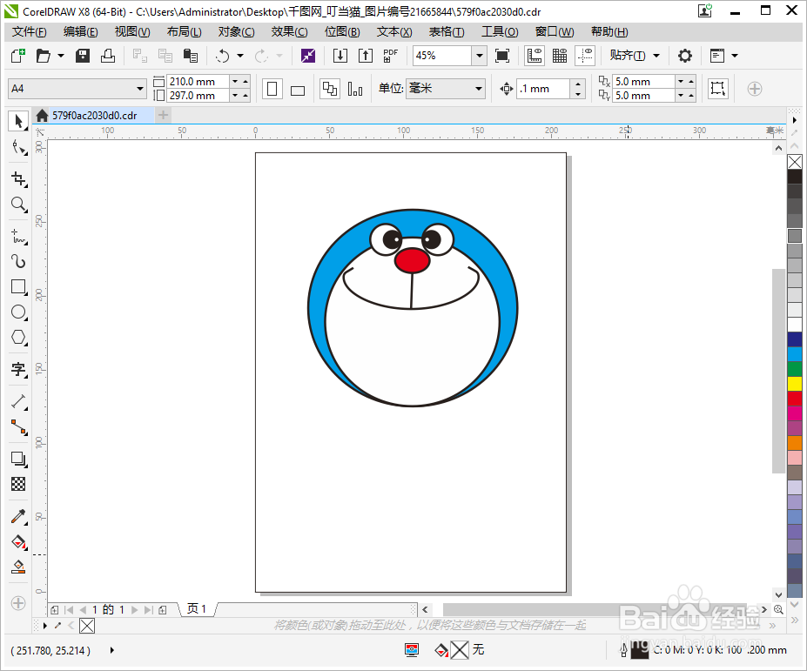807x671 pixels.
Task: Select the Interactive Fill tool
Action: pyautogui.click(x=18, y=541)
